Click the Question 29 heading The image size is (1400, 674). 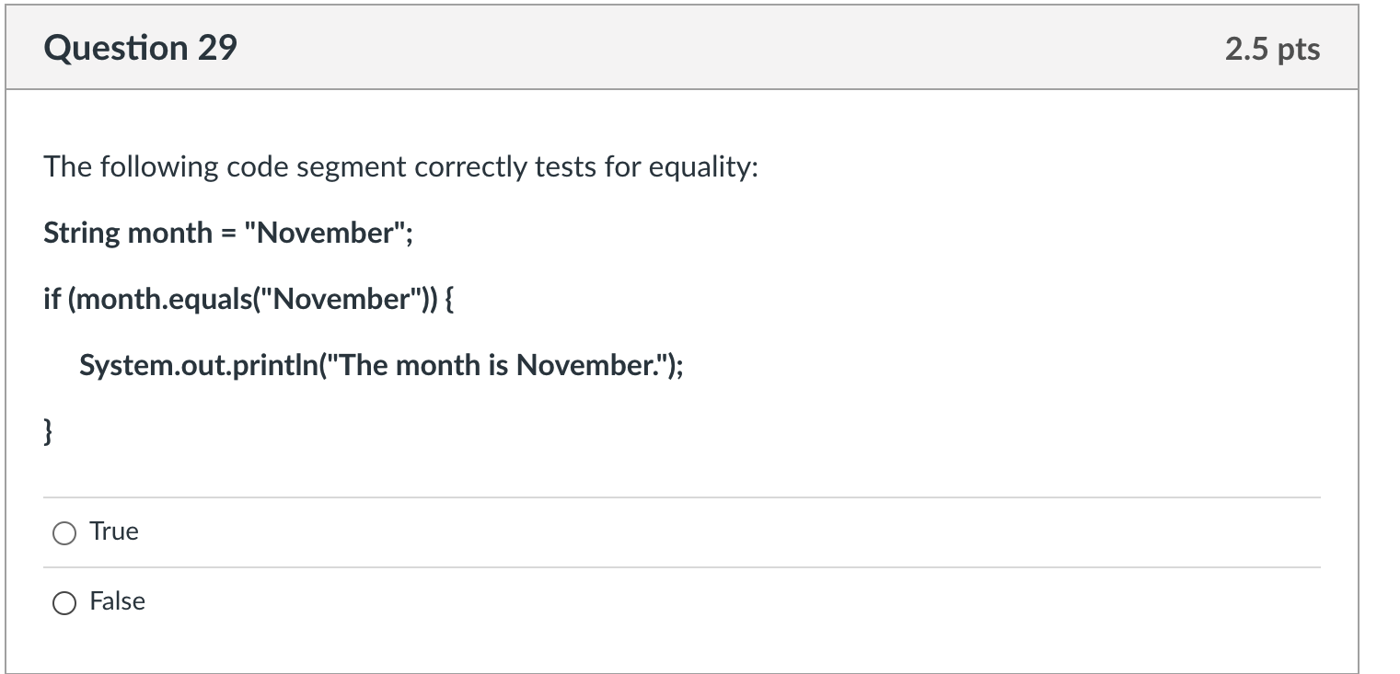140,47
